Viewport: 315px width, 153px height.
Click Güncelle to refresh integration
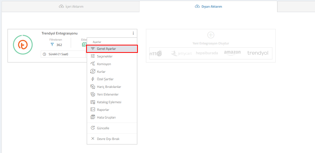pos(103,128)
